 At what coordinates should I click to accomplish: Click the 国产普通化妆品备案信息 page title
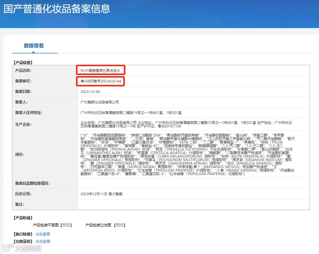(57, 9)
